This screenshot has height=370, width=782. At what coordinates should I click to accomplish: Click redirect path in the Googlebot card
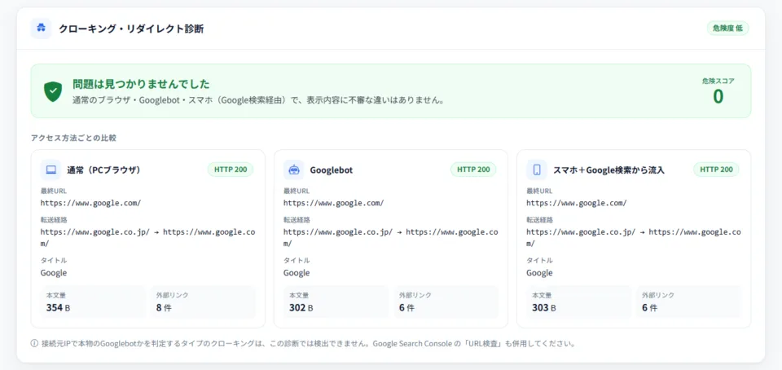(x=391, y=237)
